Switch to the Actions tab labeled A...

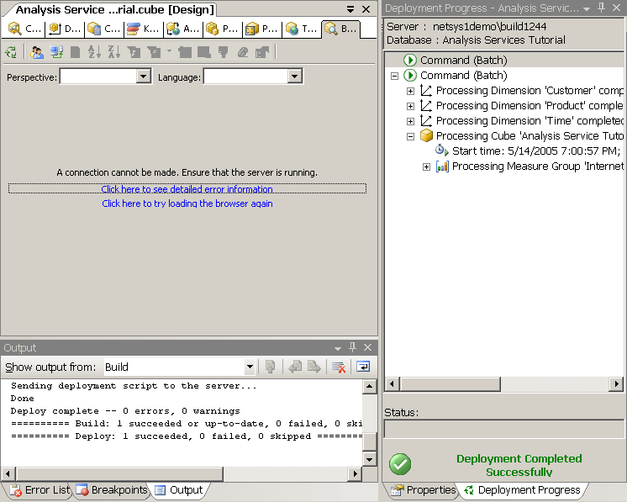pos(182,29)
